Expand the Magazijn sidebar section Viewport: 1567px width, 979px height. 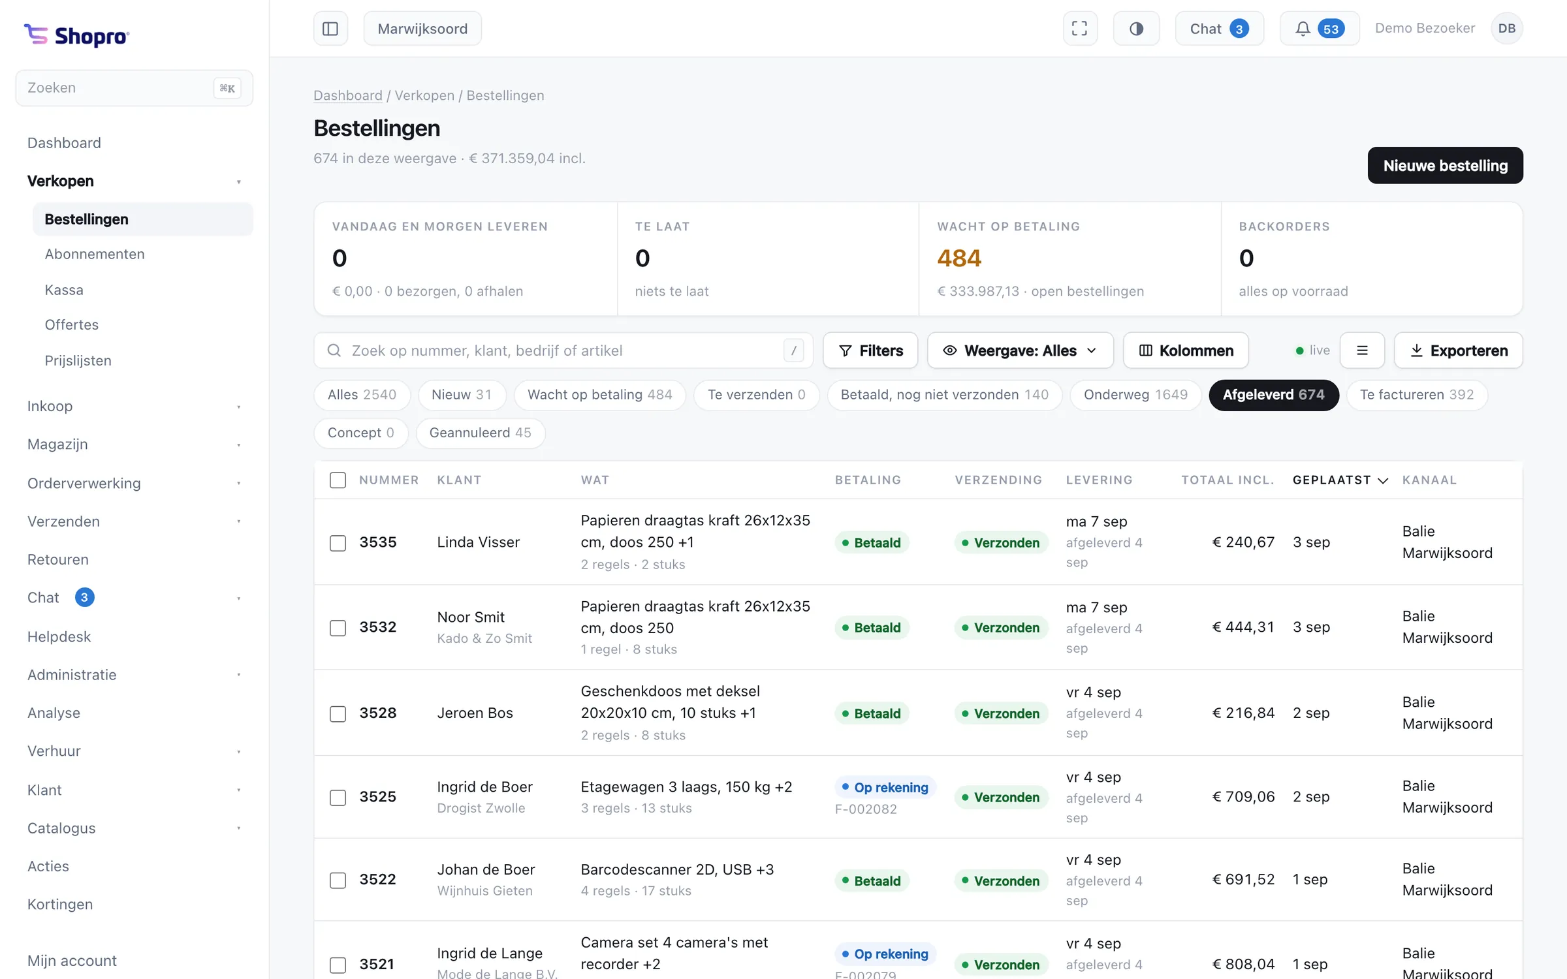point(135,444)
